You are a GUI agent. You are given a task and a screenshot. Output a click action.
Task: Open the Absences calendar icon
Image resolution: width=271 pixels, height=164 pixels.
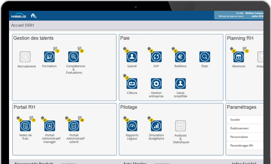coord(239,57)
